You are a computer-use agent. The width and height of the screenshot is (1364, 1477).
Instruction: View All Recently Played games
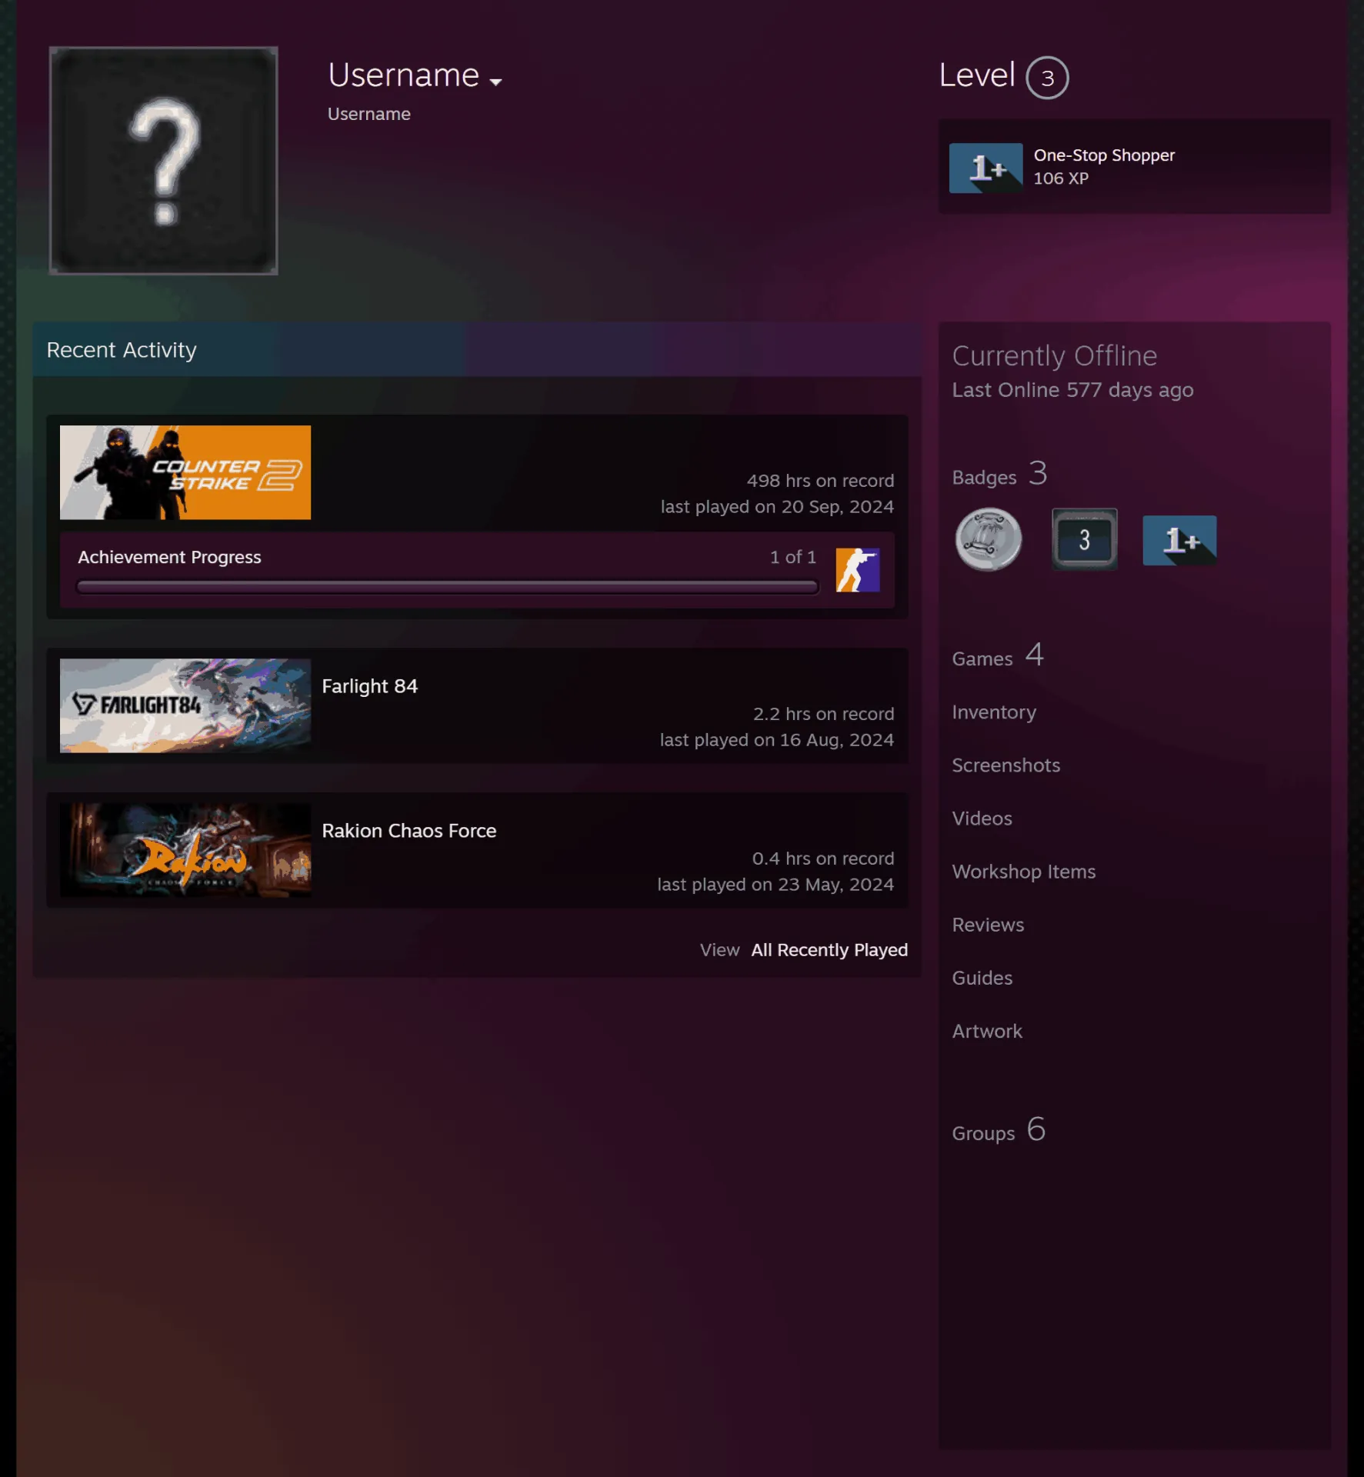point(829,950)
